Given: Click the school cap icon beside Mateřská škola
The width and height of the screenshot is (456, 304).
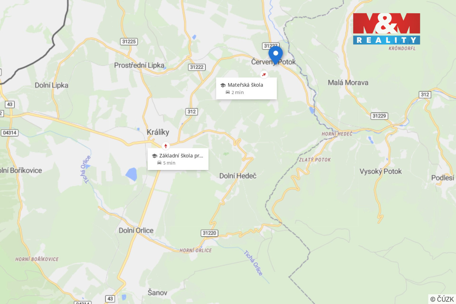Looking at the screenshot, I should pos(223,85).
